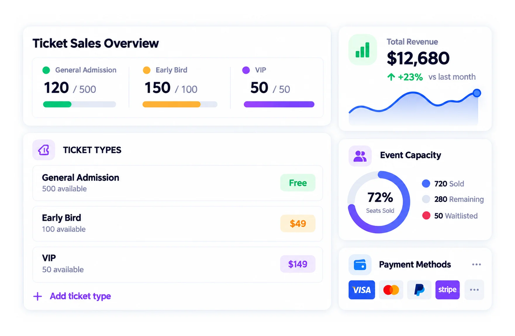Image resolution: width=515 pixels, height=336 pixels.
Task: Click the gray 280 Remaining legend dot
Action: point(426,199)
